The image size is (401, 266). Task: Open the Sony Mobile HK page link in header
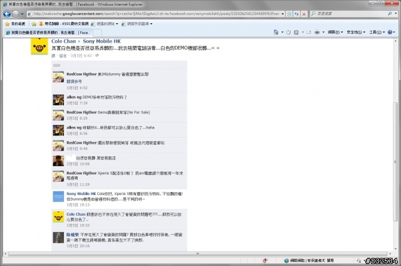click(x=102, y=41)
